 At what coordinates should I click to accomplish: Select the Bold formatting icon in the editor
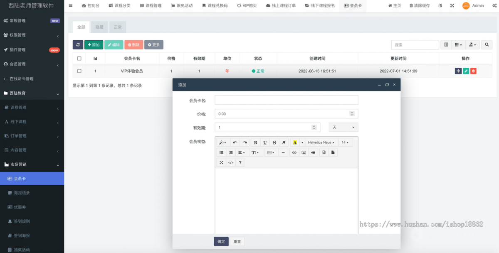pyautogui.click(x=255, y=142)
